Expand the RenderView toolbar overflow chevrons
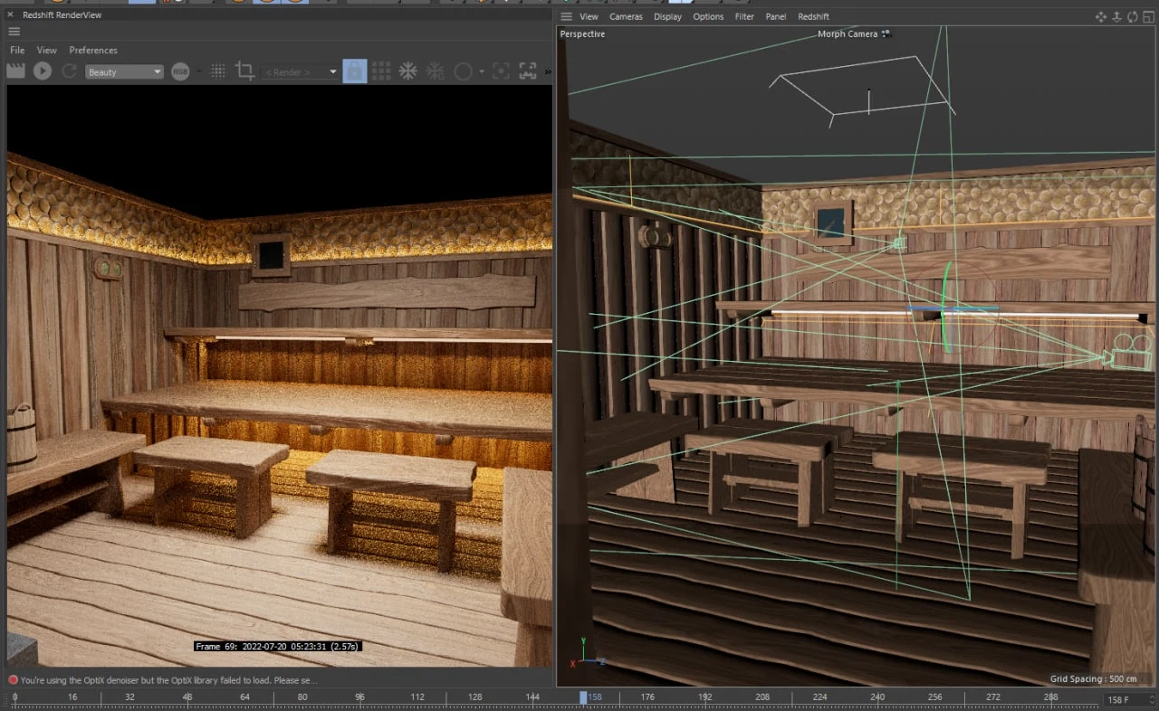The width and height of the screenshot is (1159, 711). click(546, 71)
